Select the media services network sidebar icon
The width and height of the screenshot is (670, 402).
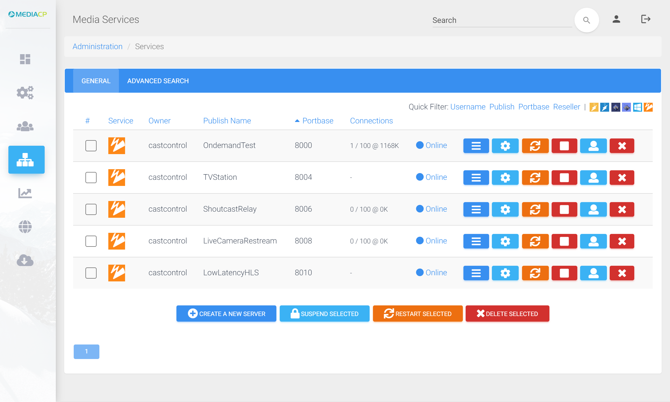27,160
